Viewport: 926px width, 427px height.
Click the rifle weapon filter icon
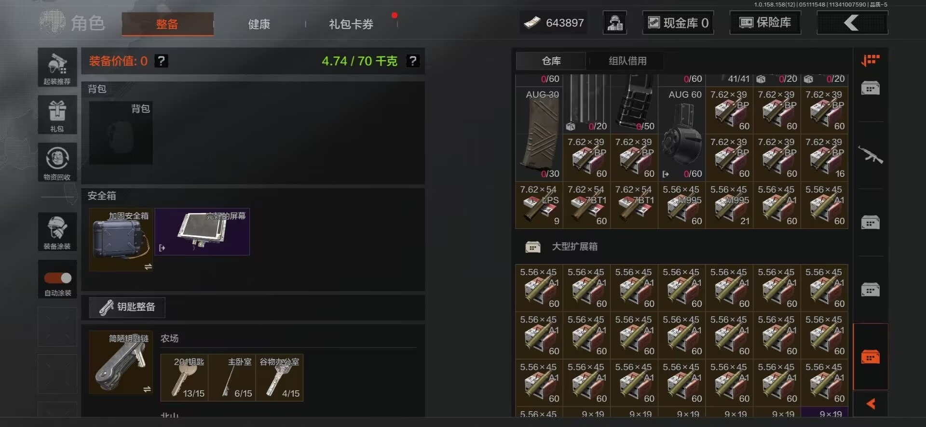click(871, 155)
